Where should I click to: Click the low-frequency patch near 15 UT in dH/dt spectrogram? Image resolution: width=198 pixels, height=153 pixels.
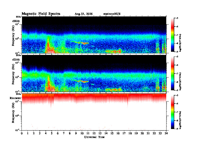113,51
